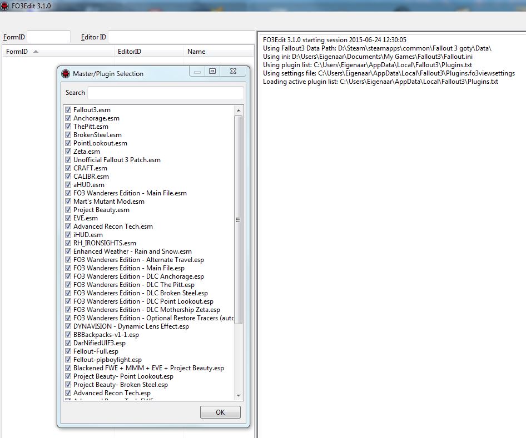Uncheck the Fallout3.esm checkbox
Screen dimensions: 526x438
(68, 110)
